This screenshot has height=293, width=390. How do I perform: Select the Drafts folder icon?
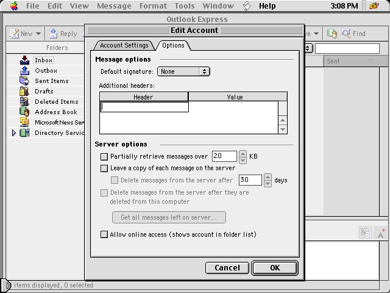pos(24,91)
